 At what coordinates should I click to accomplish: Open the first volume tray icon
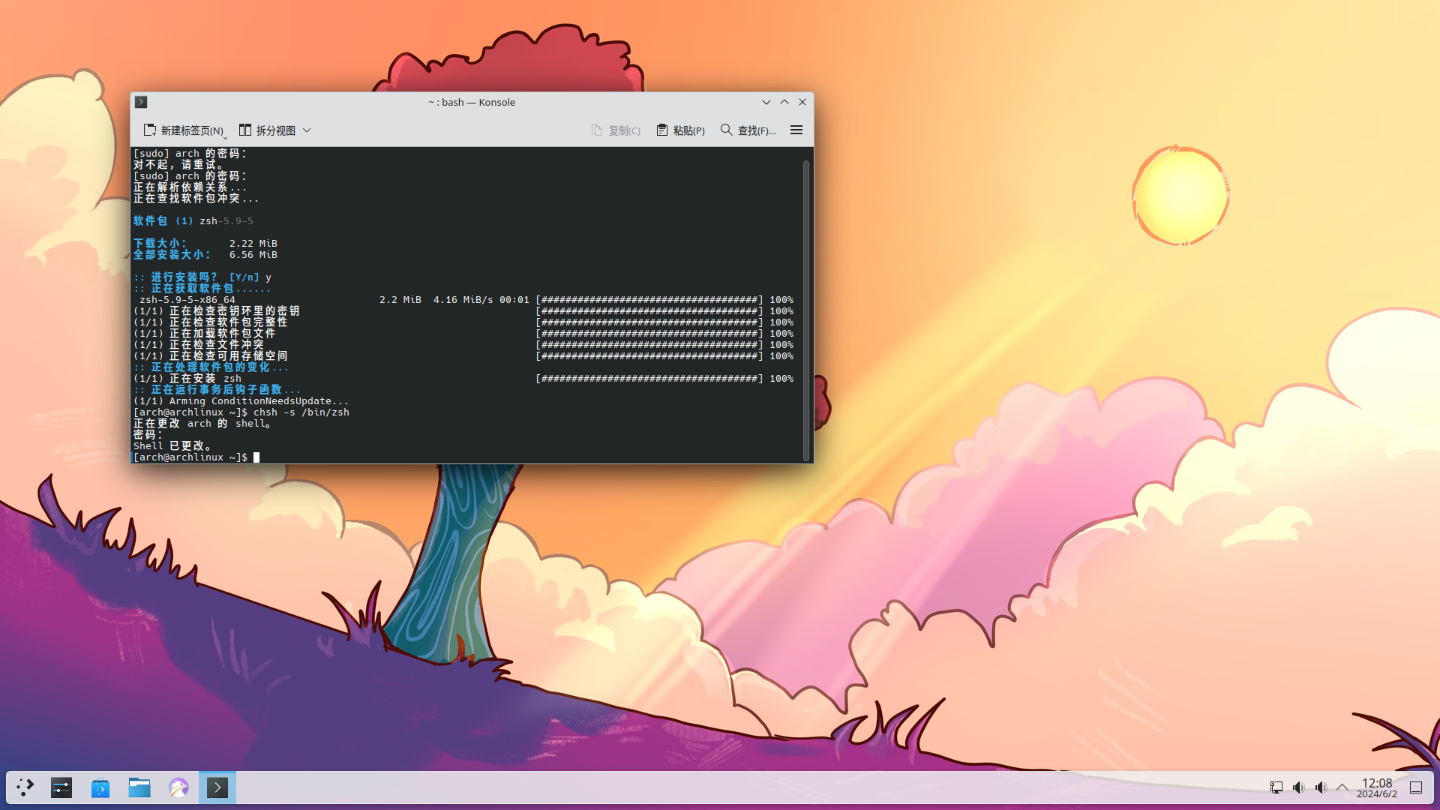tap(1299, 787)
